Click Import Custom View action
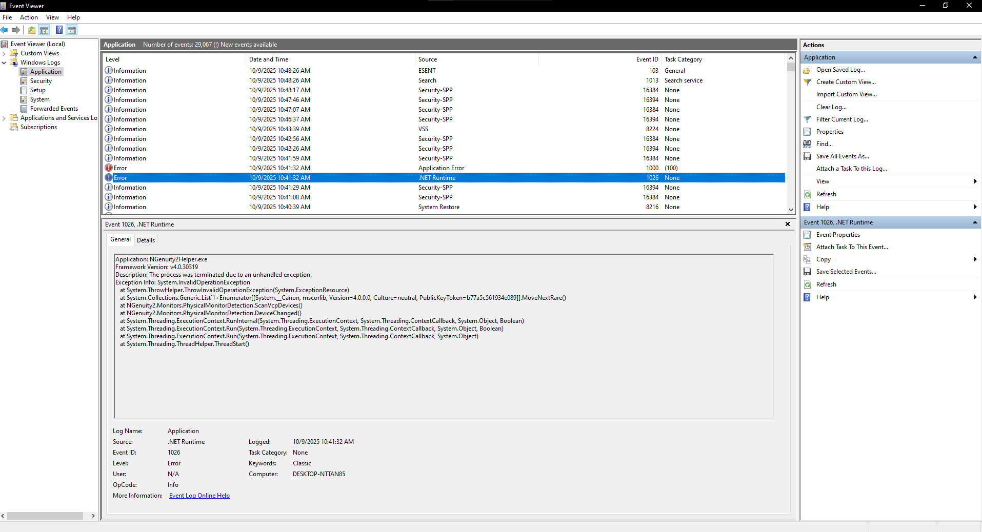The height and width of the screenshot is (532, 982). (x=847, y=94)
